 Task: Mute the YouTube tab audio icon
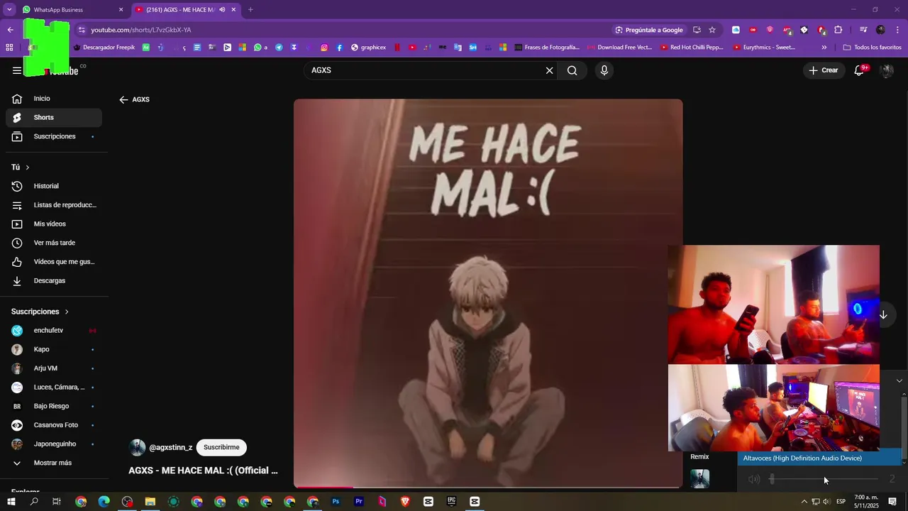(222, 10)
